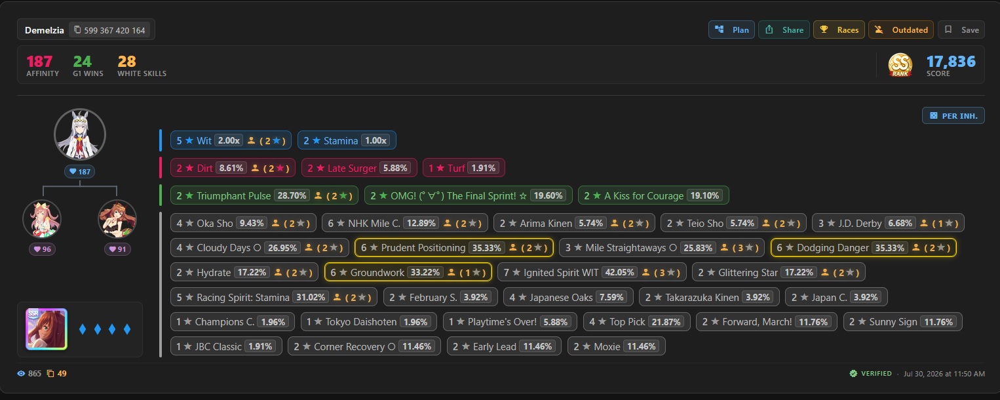The width and height of the screenshot is (1000, 400).
Task: Click the Ignited Spirit WIT chip
Action: (x=592, y=271)
